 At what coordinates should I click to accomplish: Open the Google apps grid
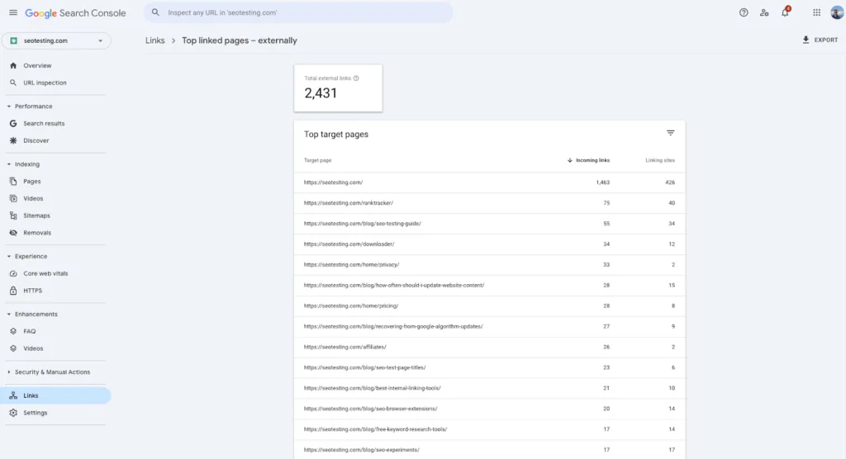816,12
